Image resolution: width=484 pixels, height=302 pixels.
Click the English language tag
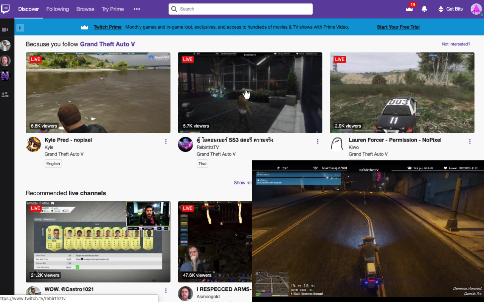click(x=53, y=163)
